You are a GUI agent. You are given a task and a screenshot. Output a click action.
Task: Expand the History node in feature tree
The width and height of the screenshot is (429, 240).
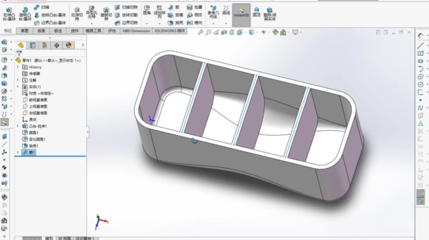pos(18,67)
